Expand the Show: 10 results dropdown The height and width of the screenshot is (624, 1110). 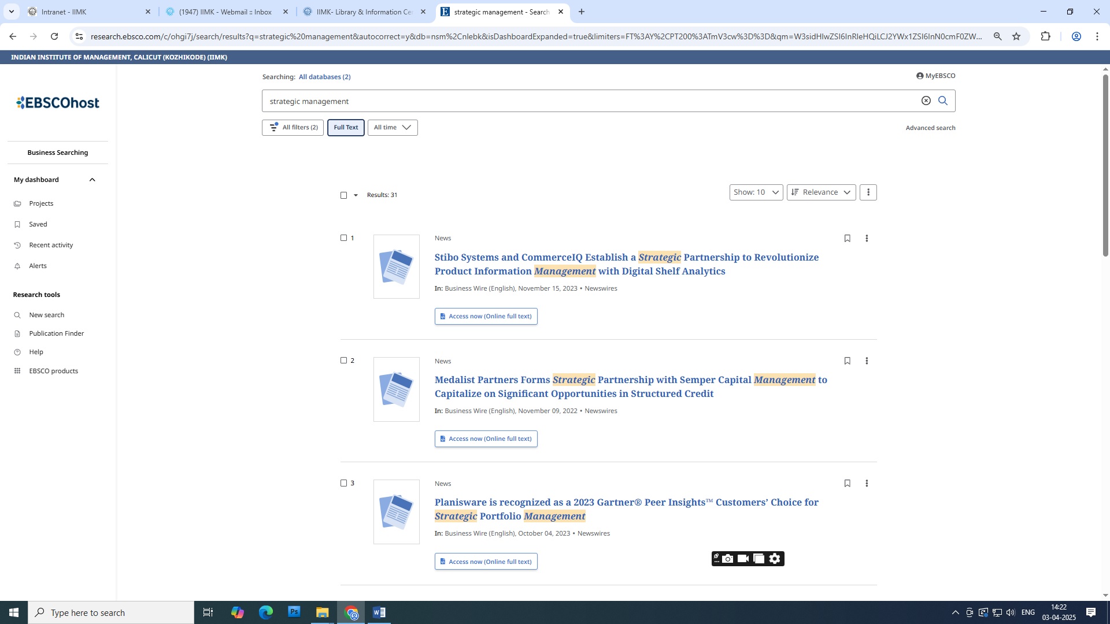click(x=756, y=192)
